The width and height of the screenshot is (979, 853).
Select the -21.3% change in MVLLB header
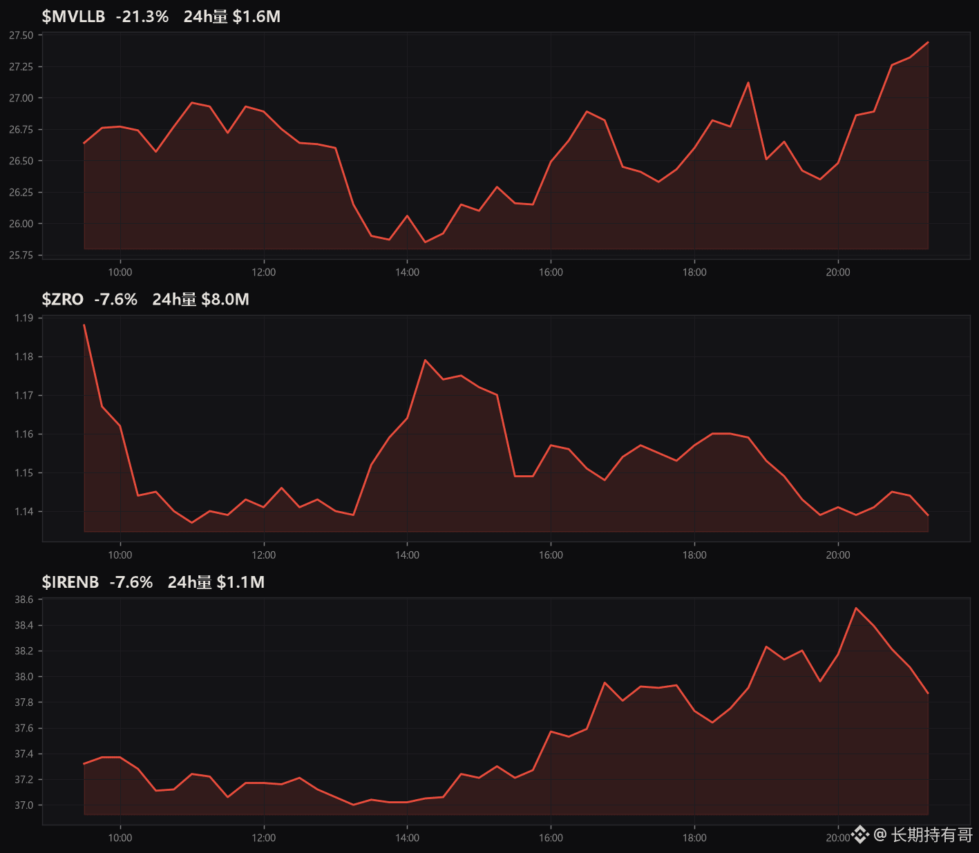[x=142, y=17]
